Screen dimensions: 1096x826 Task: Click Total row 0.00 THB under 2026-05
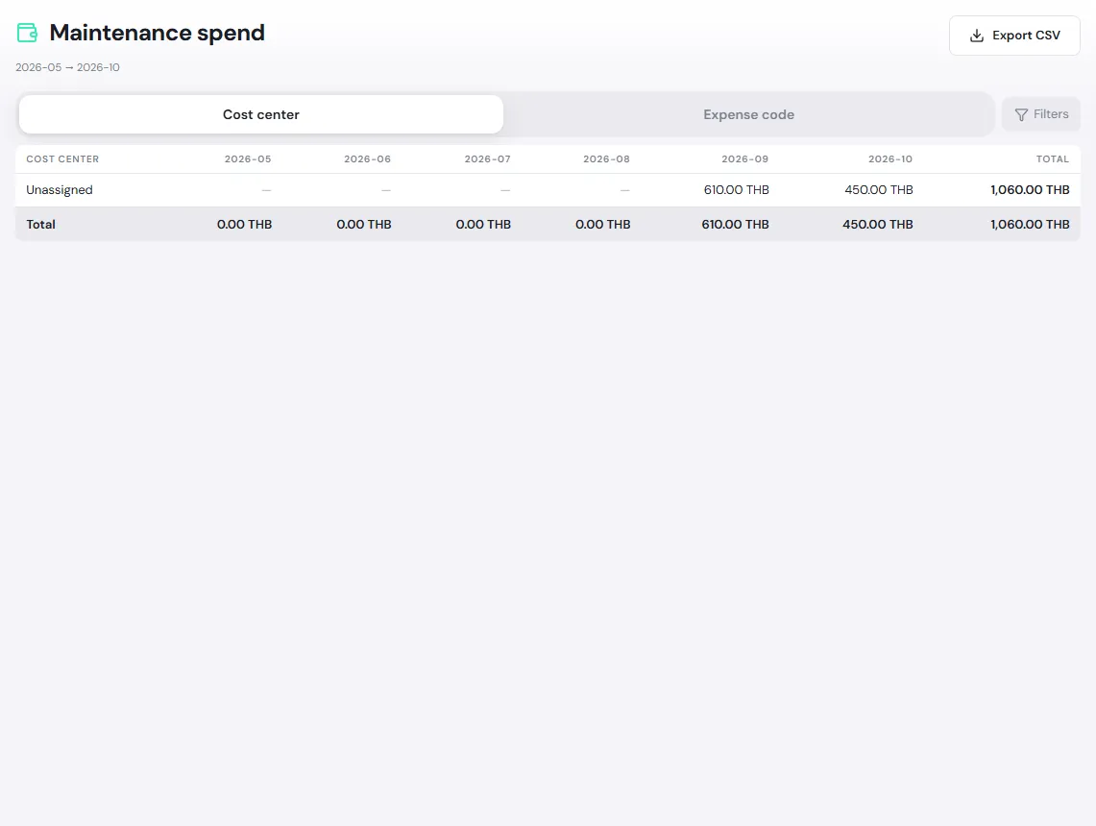click(x=244, y=225)
